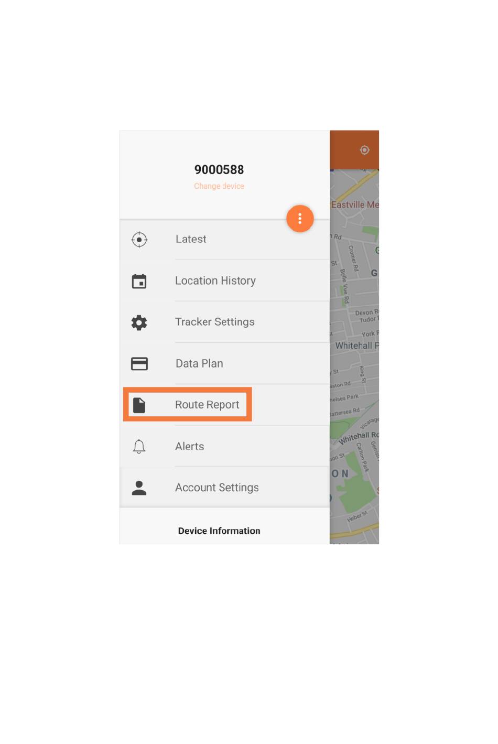The height and width of the screenshot is (744, 498).
Task: Tap the Change device link
Action: 219,186
